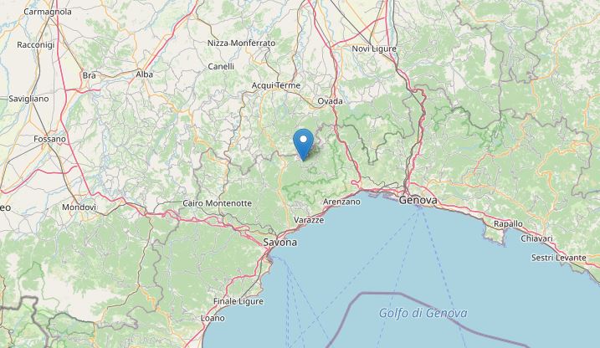Click the blue location pin marker
600x348 pixels.
coord(303,145)
